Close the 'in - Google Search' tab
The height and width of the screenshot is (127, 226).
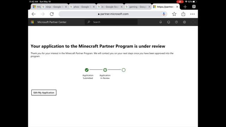coord(121,7)
